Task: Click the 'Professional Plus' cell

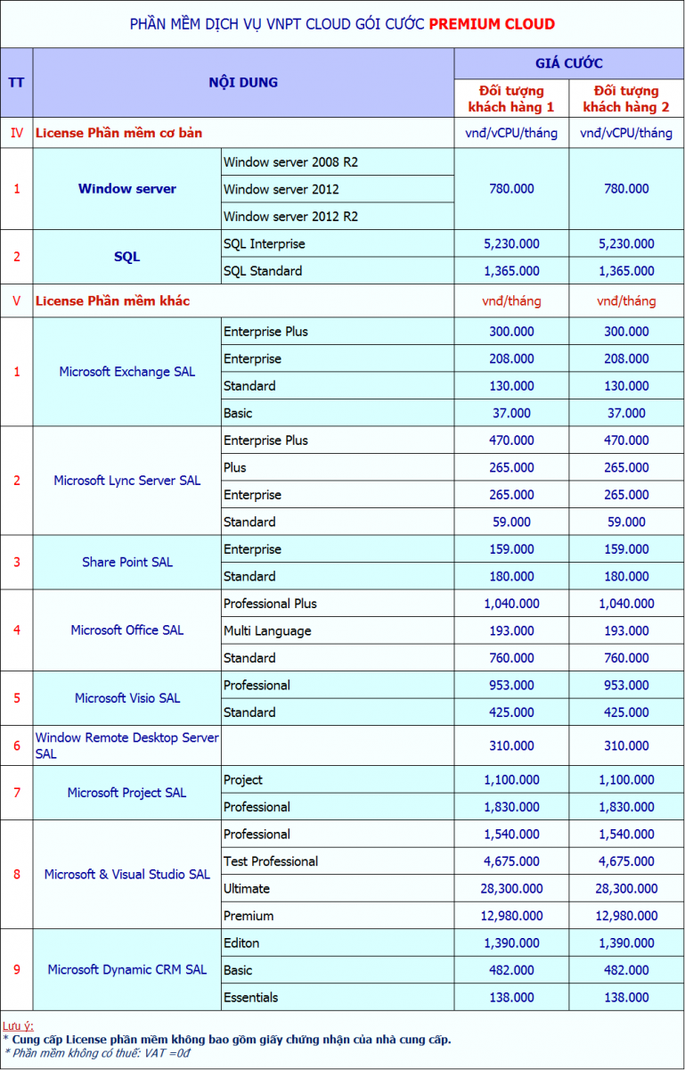Action: point(338,604)
